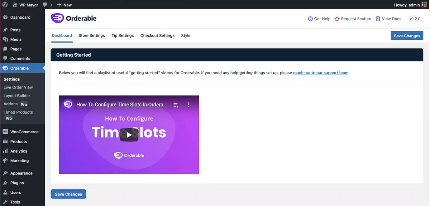
Task: Click the top Save Changes button
Action: coord(407,36)
